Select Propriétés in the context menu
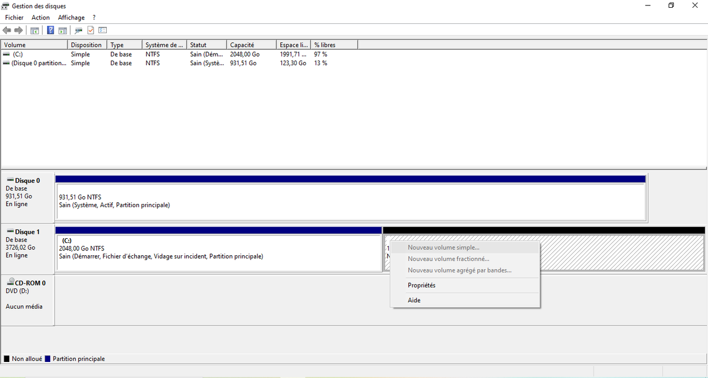The height and width of the screenshot is (378, 708). click(x=465, y=285)
